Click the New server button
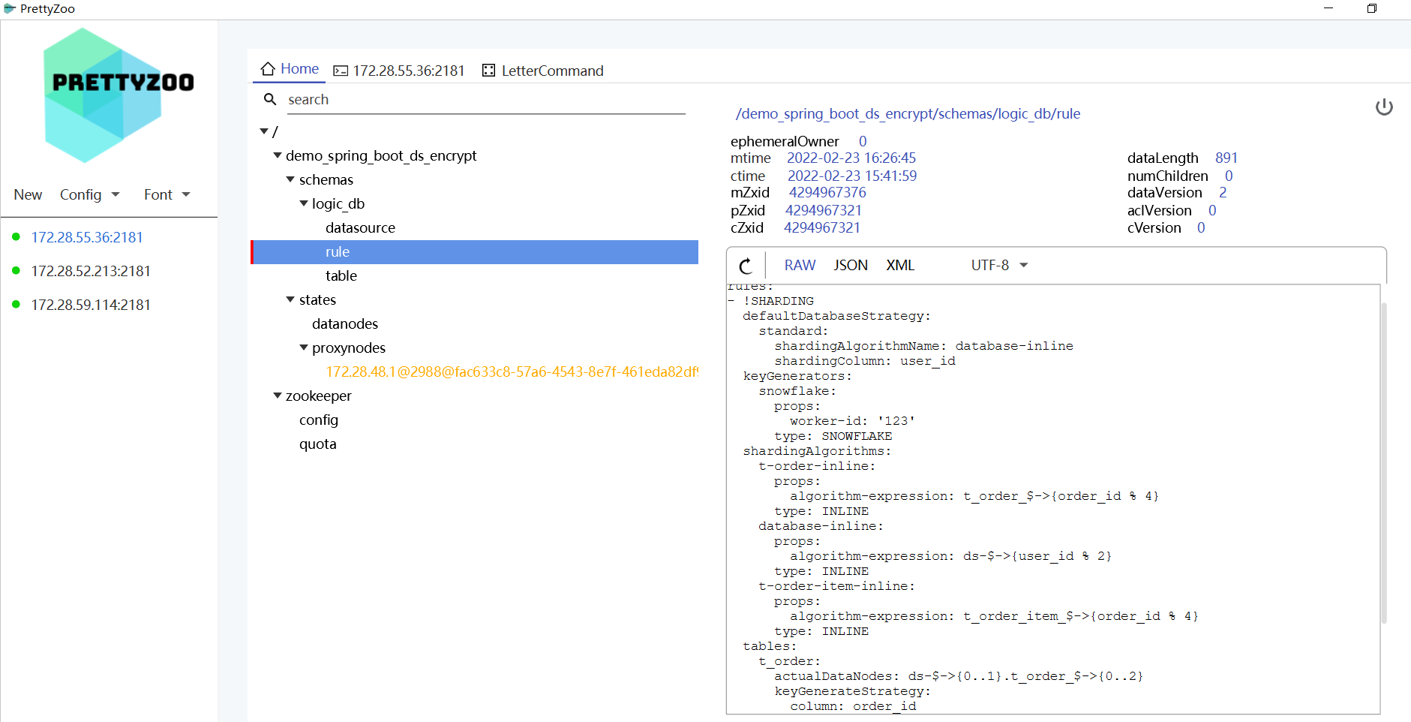1411x722 pixels. pyautogui.click(x=28, y=194)
